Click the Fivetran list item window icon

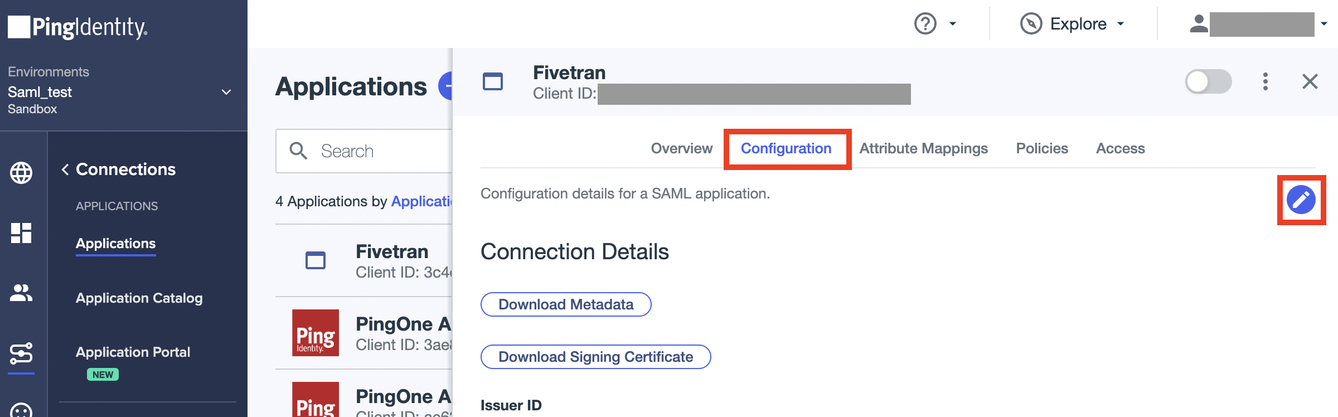click(316, 260)
